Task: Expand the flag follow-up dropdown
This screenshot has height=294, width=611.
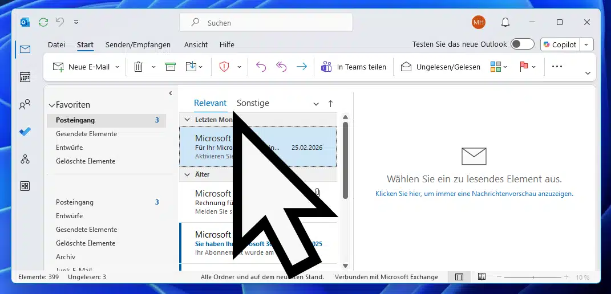Action: [534, 67]
